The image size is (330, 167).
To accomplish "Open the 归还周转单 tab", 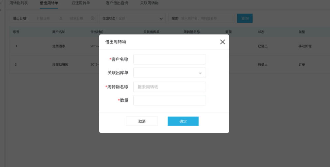I will click(81, 3).
